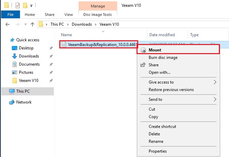Choose Mount from the context menu

pos(178,50)
